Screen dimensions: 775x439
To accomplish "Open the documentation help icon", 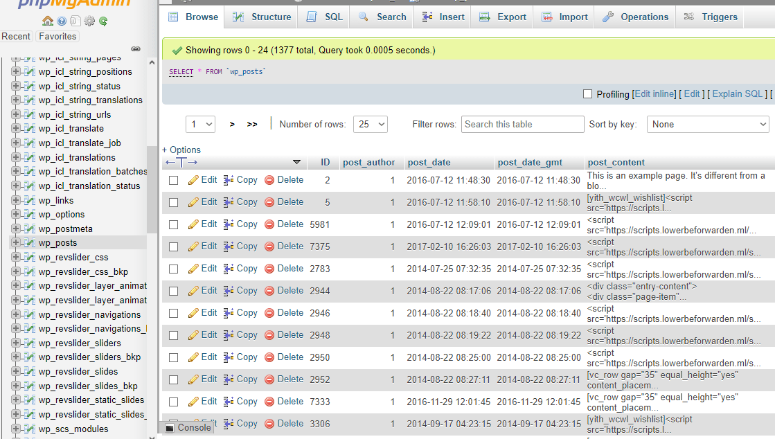I will click(x=62, y=21).
